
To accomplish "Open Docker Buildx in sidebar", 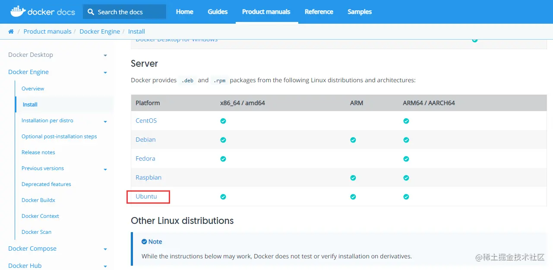I will click(38, 200).
